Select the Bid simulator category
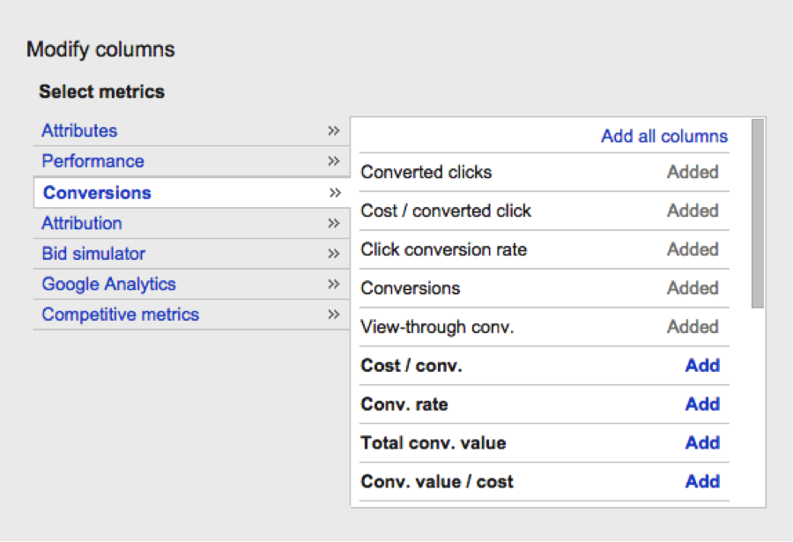This screenshot has height=542, width=793. 93,254
